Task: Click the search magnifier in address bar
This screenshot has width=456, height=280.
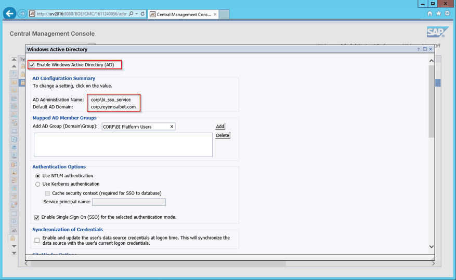Action: 131,13
